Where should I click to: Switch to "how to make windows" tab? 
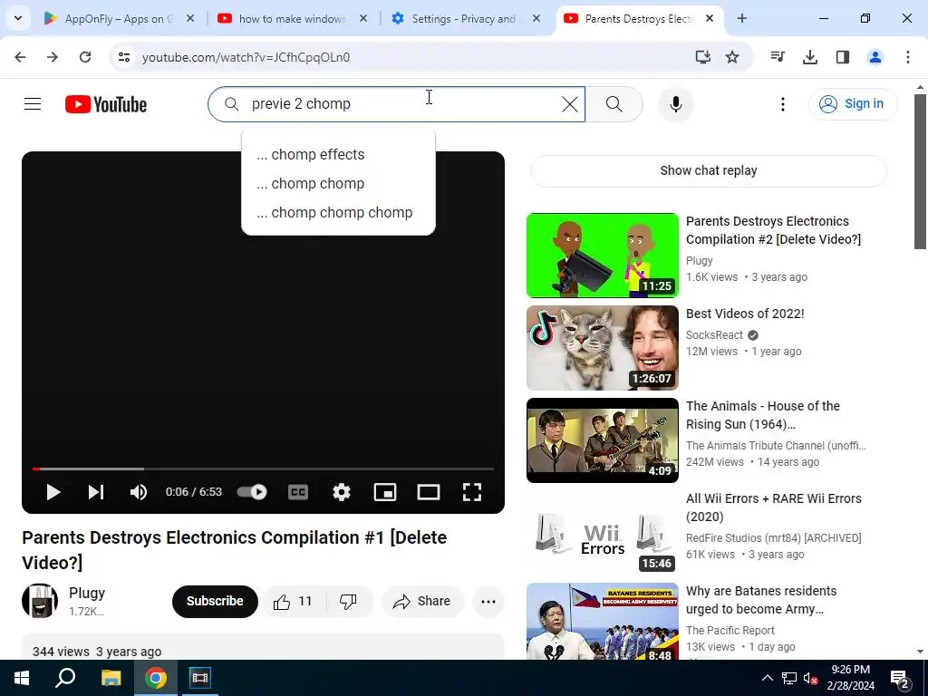(291, 18)
